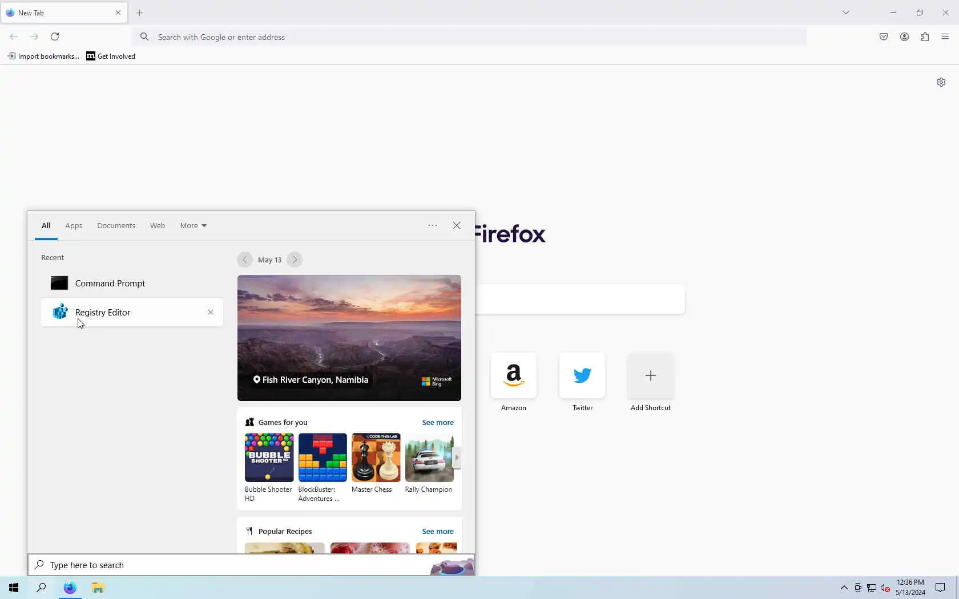Close the New Tab tab
This screenshot has height=599, width=959.
(x=118, y=13)
